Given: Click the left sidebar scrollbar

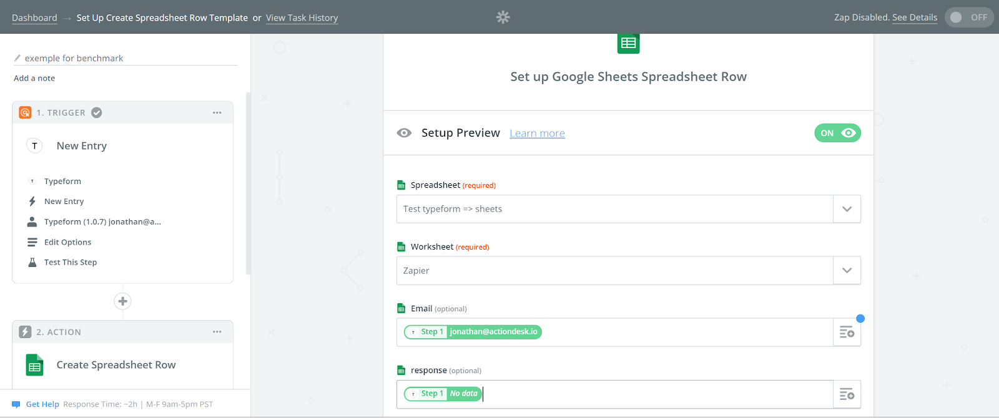Looking at the screenshot, I should [x=248, y=184].
